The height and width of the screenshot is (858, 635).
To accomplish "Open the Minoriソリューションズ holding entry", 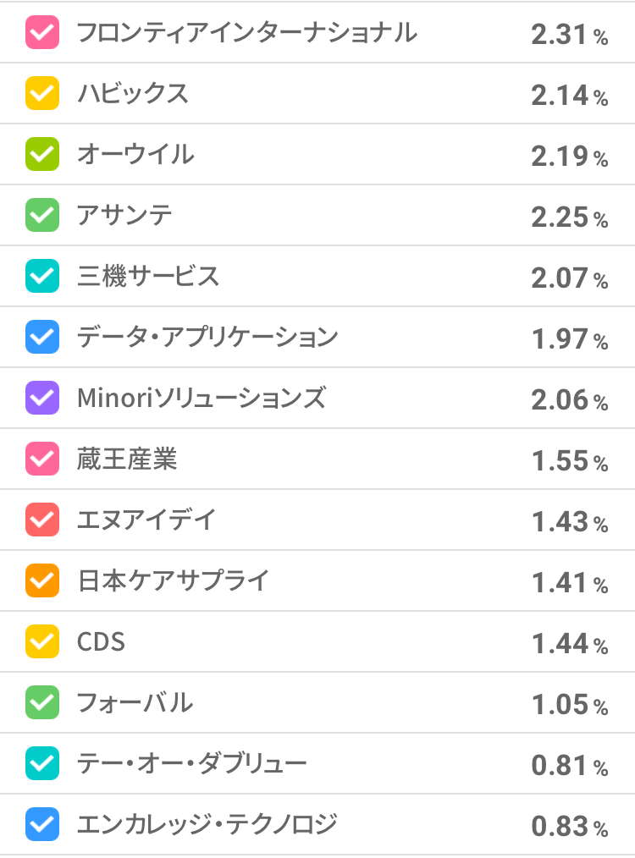I will pos(201,399).
